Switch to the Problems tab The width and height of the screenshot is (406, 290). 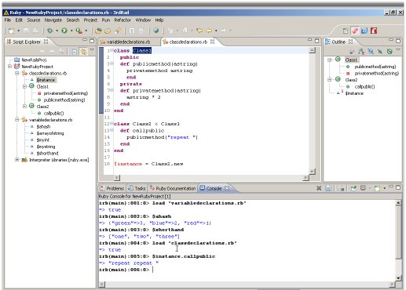tap(112, 188)
